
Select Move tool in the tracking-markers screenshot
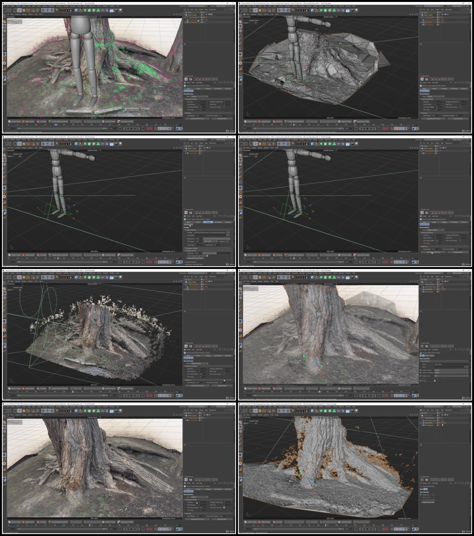(19, 10)
